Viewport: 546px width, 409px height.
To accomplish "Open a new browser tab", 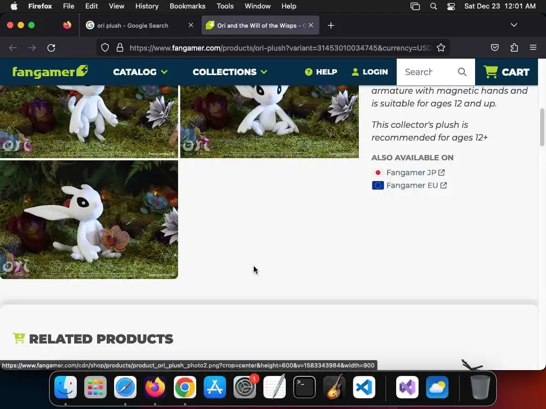I will [x=331, y=26].
